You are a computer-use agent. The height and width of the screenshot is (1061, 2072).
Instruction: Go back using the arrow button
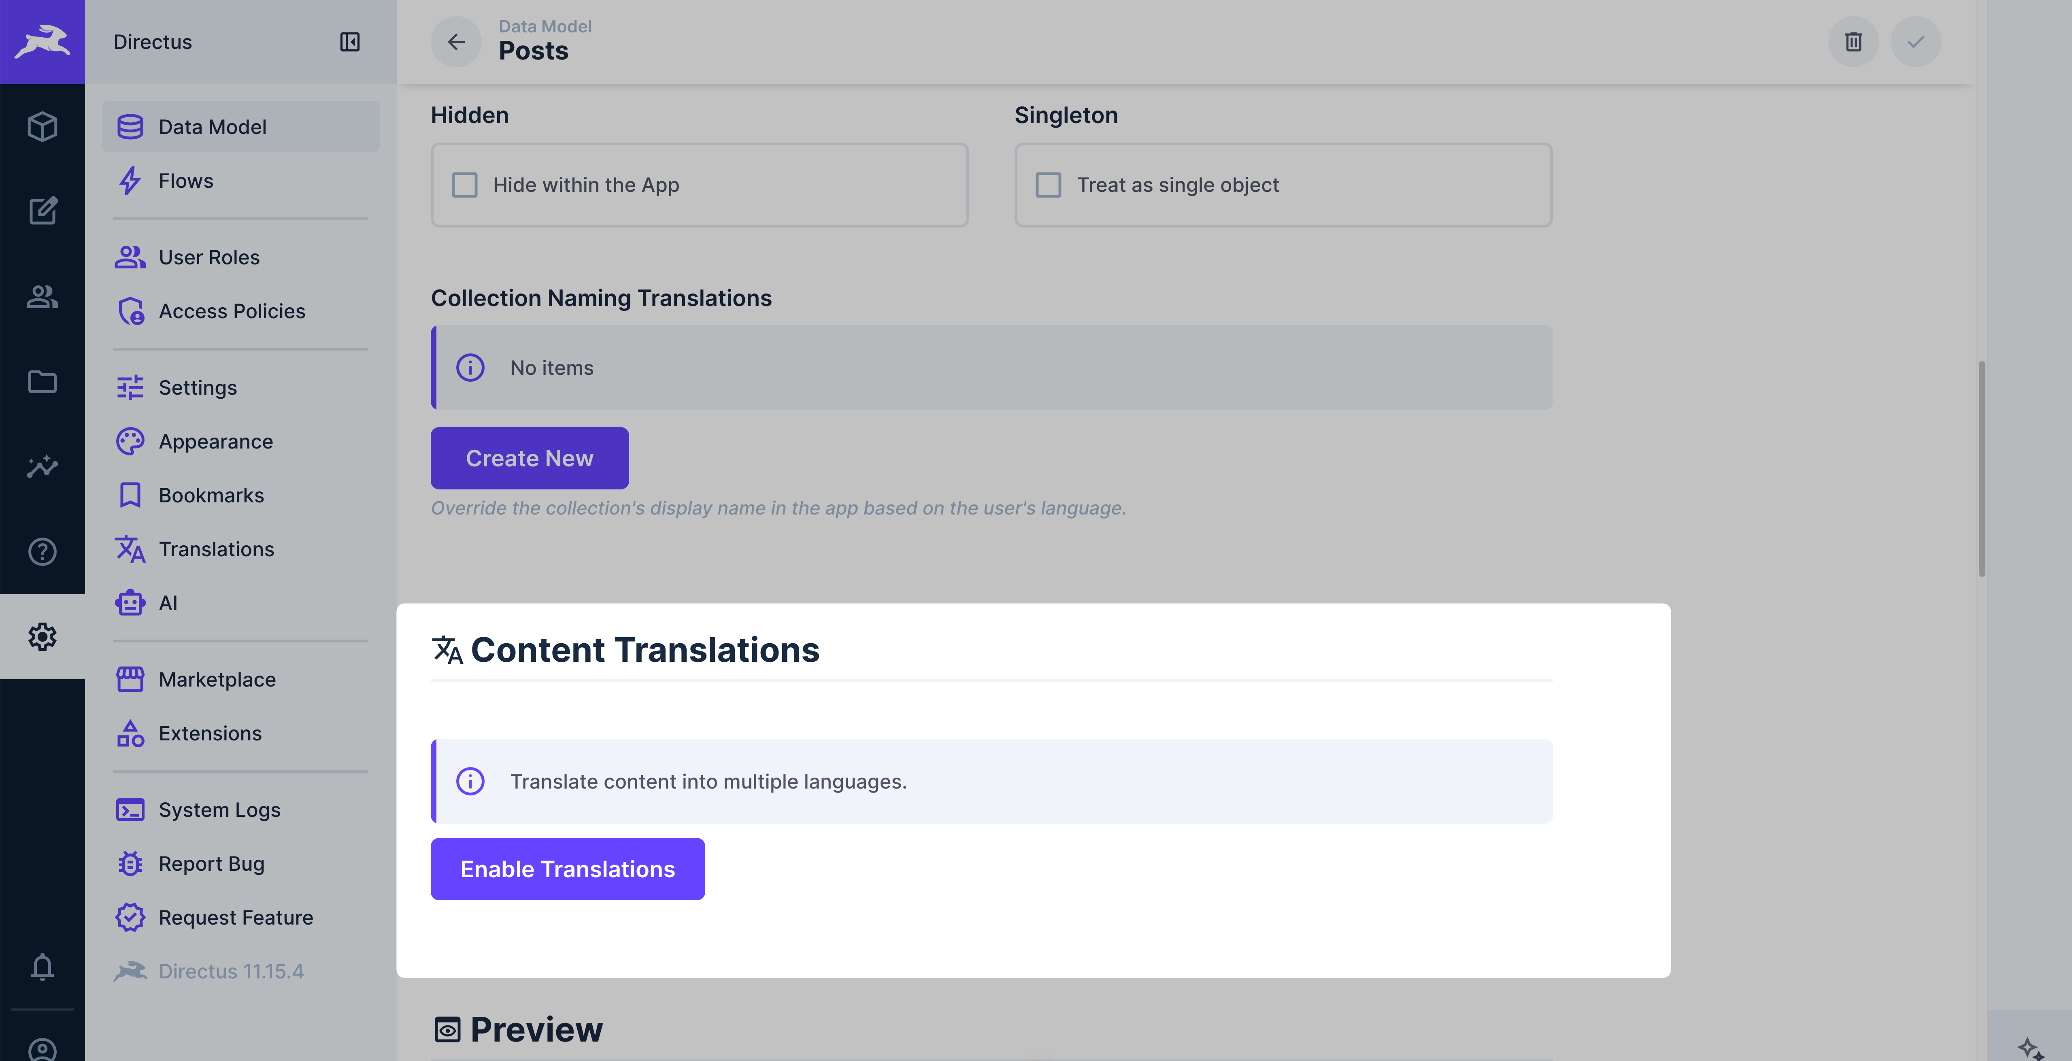456,42
